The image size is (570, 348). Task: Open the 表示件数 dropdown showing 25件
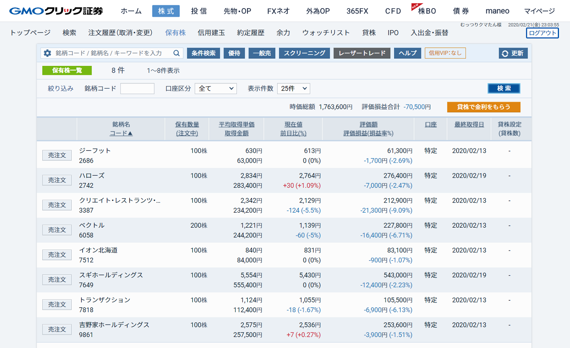pyautogui.click(x=294, y=89)
